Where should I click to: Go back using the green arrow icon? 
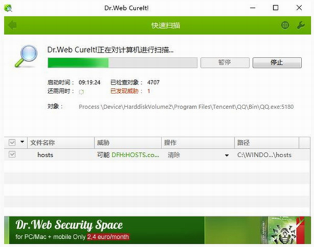coord(13,25)
